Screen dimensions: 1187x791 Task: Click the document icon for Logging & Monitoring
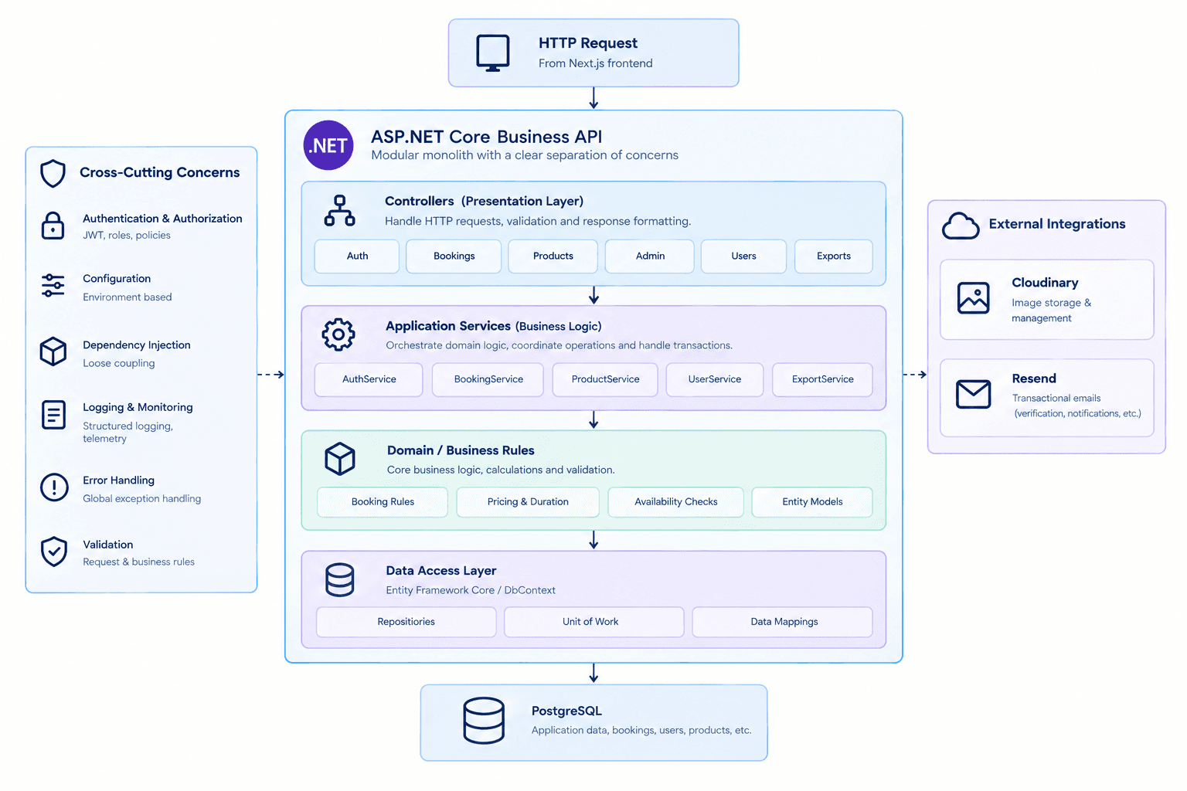pyautogui.click(x=53, y=415)
